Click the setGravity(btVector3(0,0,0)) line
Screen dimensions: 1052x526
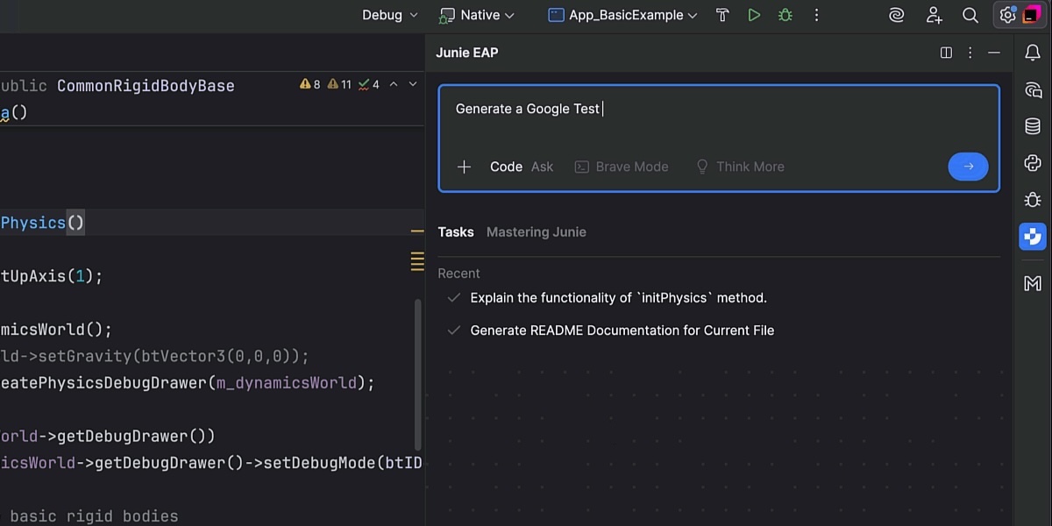(154, 356)
